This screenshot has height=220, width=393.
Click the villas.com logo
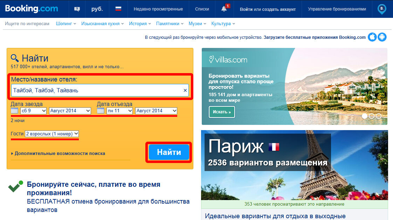click(x=228, y=59)
